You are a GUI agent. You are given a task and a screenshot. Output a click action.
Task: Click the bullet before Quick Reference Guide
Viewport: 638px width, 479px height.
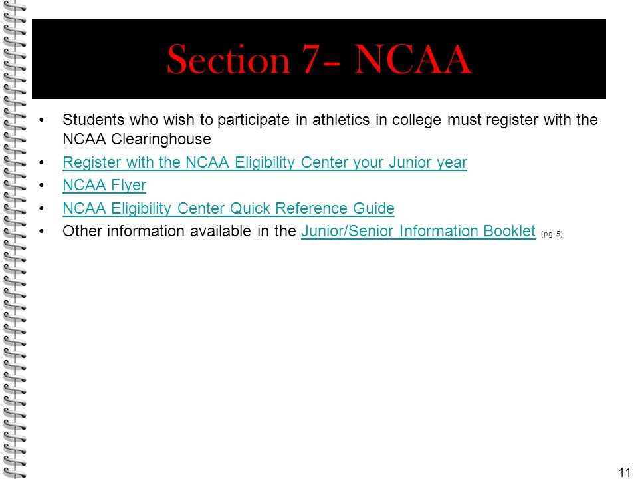pos(41,208)
